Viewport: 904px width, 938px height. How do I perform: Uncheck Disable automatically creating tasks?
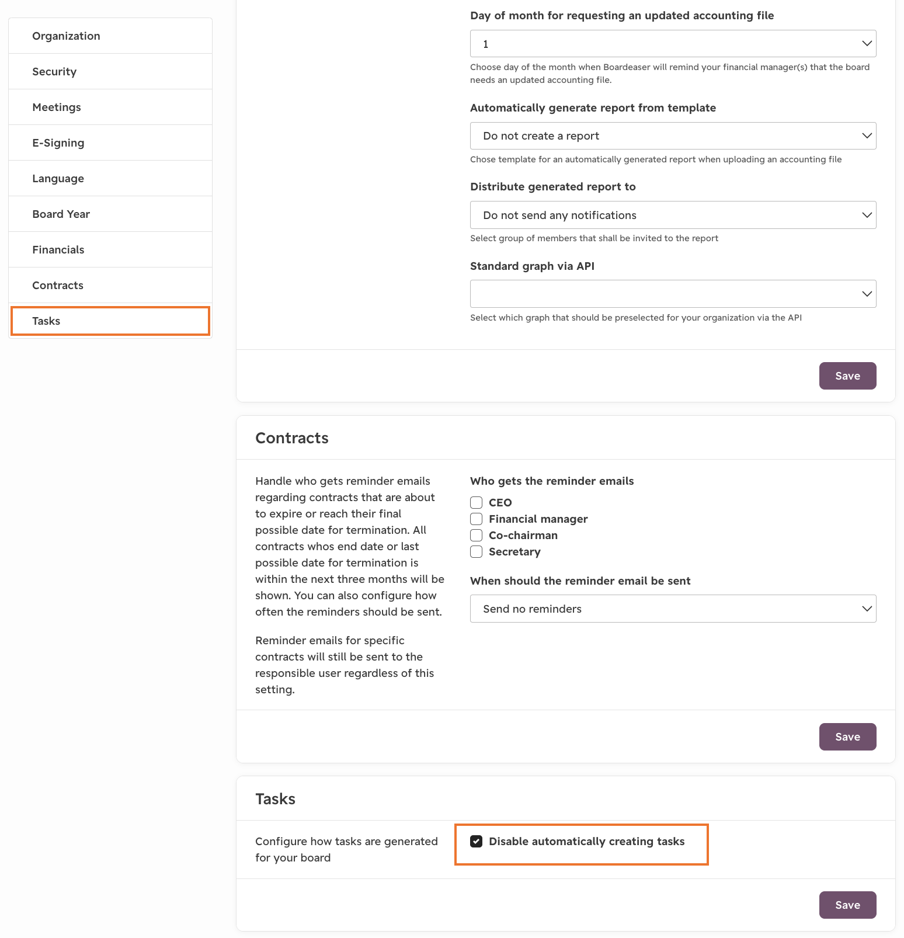[477, 841]
